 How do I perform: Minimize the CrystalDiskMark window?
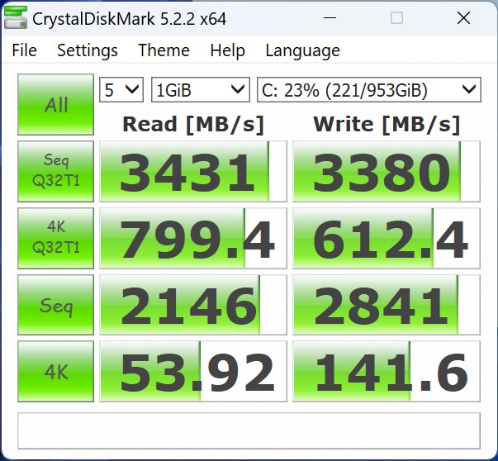(330, 18)
